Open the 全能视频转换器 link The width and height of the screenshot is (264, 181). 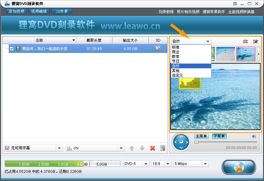241,12
